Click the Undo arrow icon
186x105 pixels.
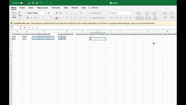click(41, 3)
